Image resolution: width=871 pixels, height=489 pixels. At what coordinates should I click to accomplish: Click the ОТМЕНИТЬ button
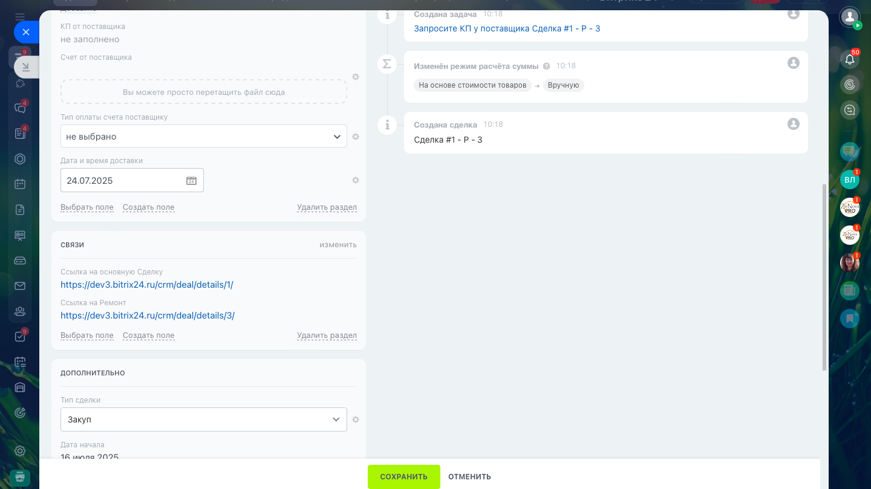click(x=469, y=477)
